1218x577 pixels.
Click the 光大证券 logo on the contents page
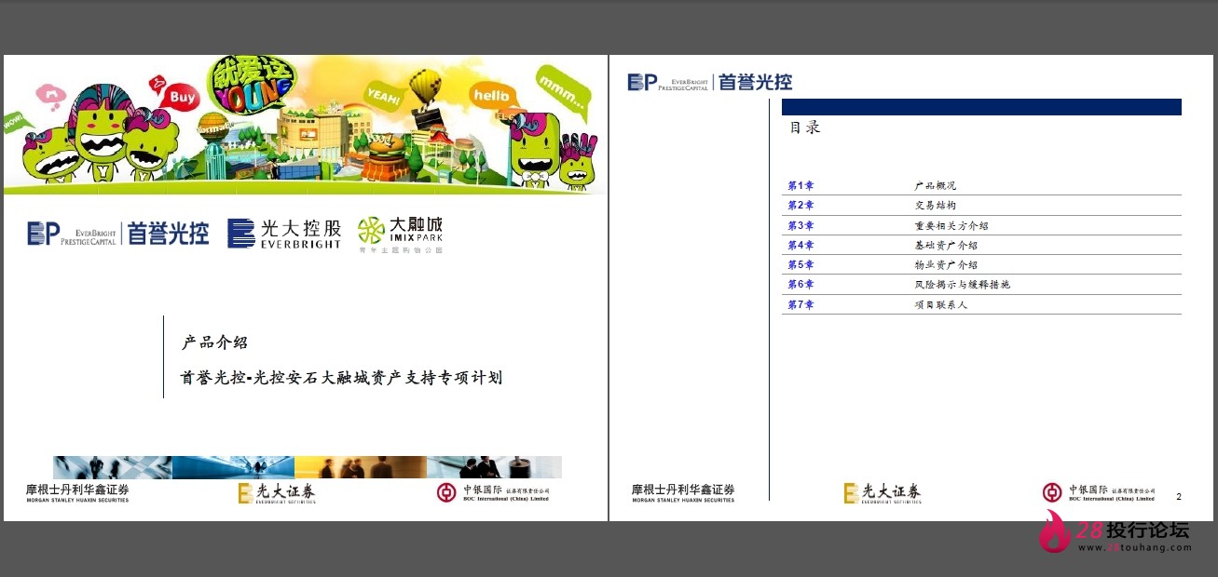883,493
